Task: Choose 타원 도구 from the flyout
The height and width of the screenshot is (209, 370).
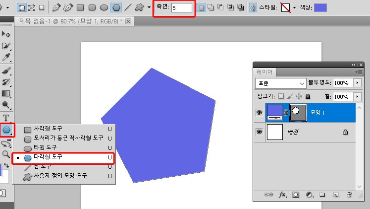Action: [x=64, y=147]
